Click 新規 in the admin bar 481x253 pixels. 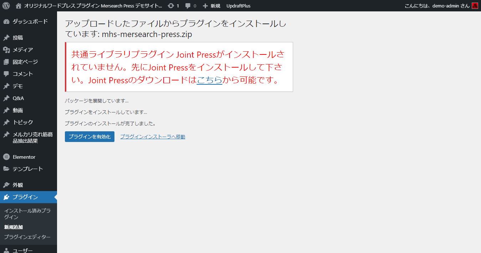215,6
